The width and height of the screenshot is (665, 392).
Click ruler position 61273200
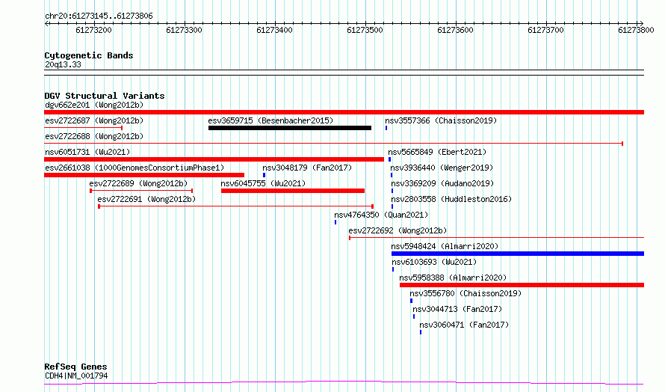tap(93, 30)
